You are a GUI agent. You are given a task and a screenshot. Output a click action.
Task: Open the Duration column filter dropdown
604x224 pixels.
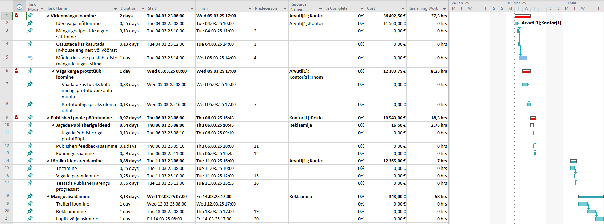(x=143, y=9)
